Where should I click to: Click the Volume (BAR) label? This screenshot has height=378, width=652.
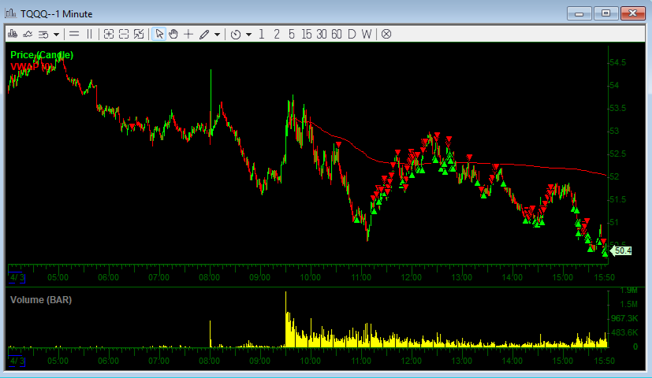point(41,300)
